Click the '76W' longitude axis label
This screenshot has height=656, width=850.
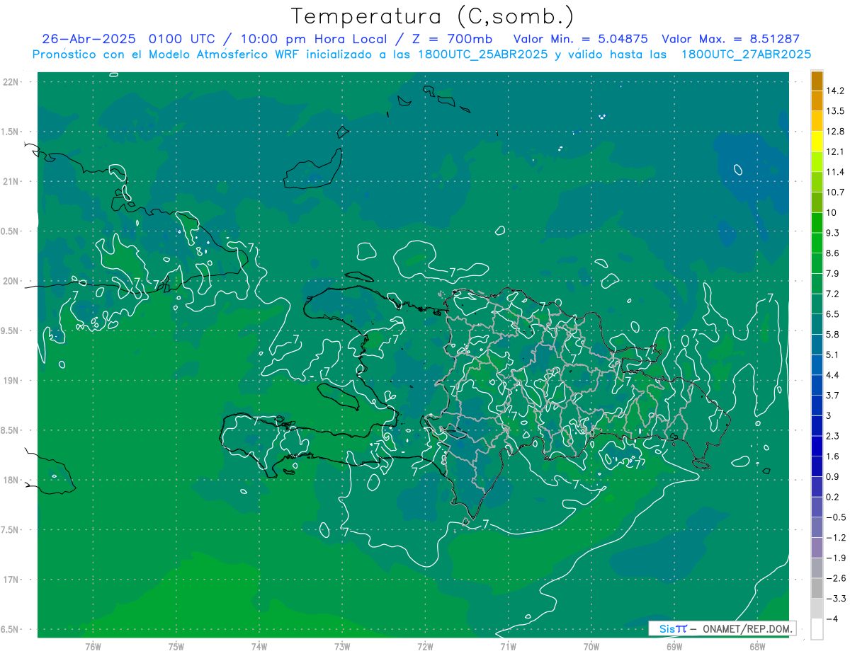tap(93, 646)
